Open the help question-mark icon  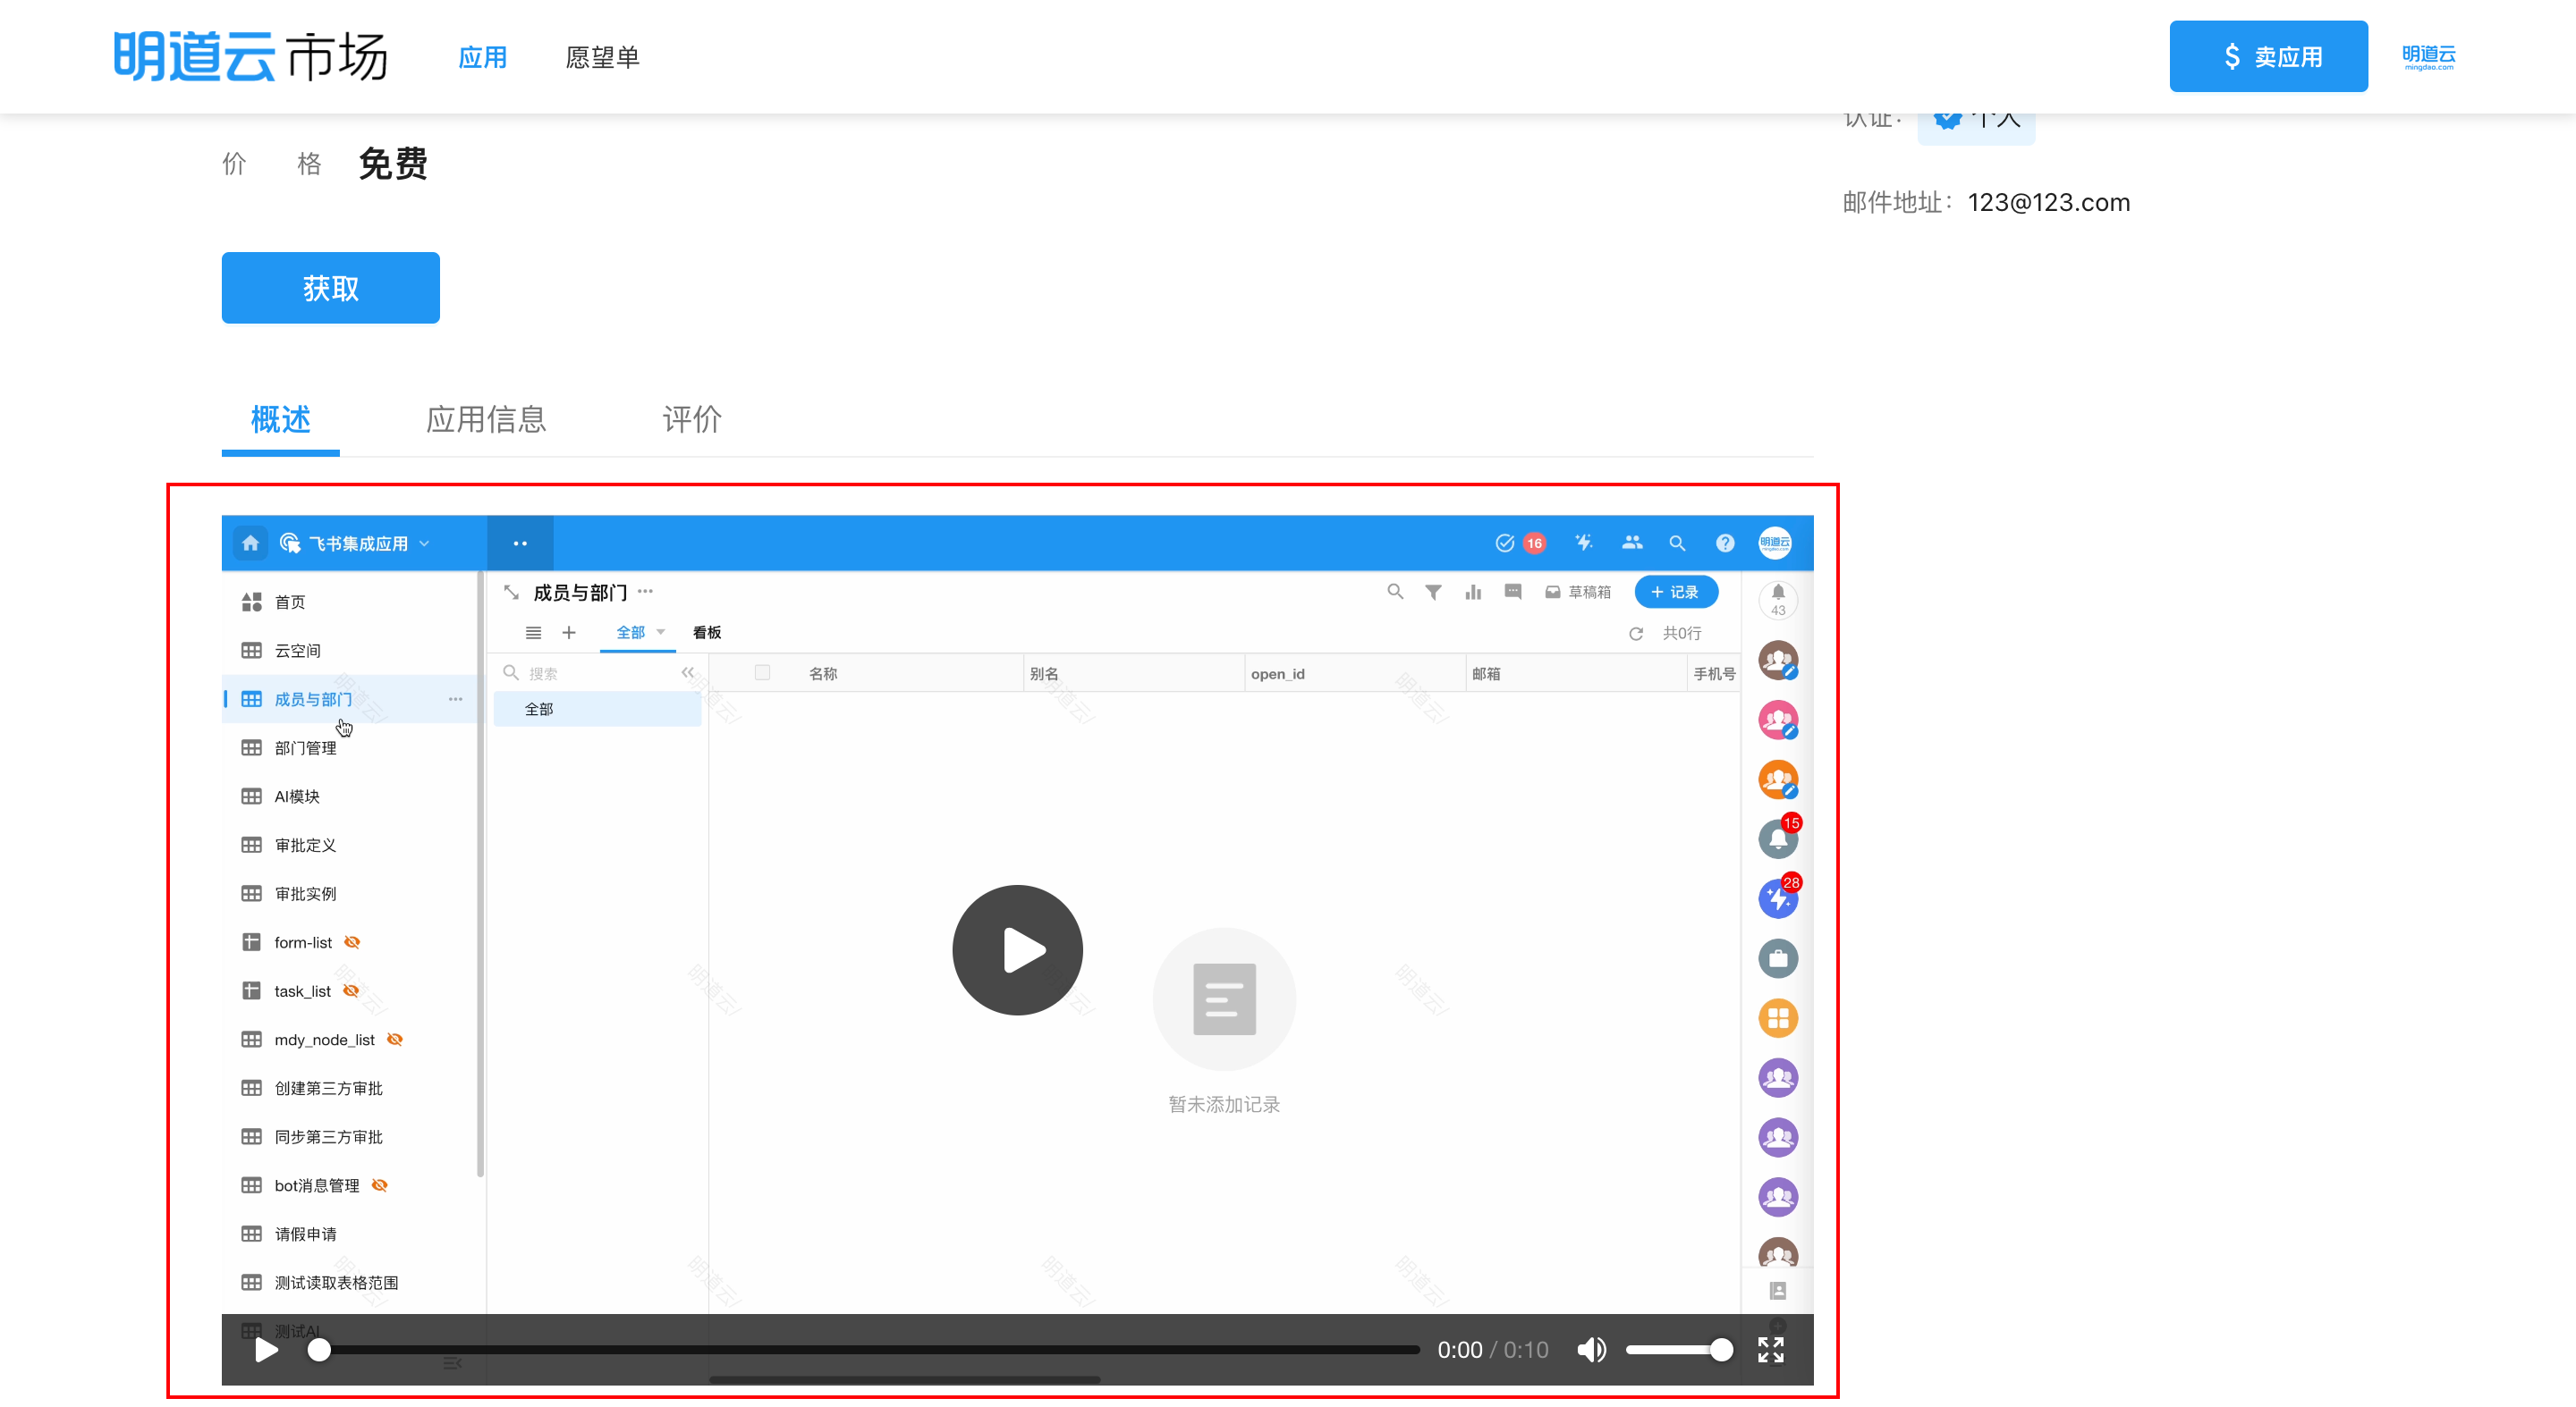pos(1725,543)
